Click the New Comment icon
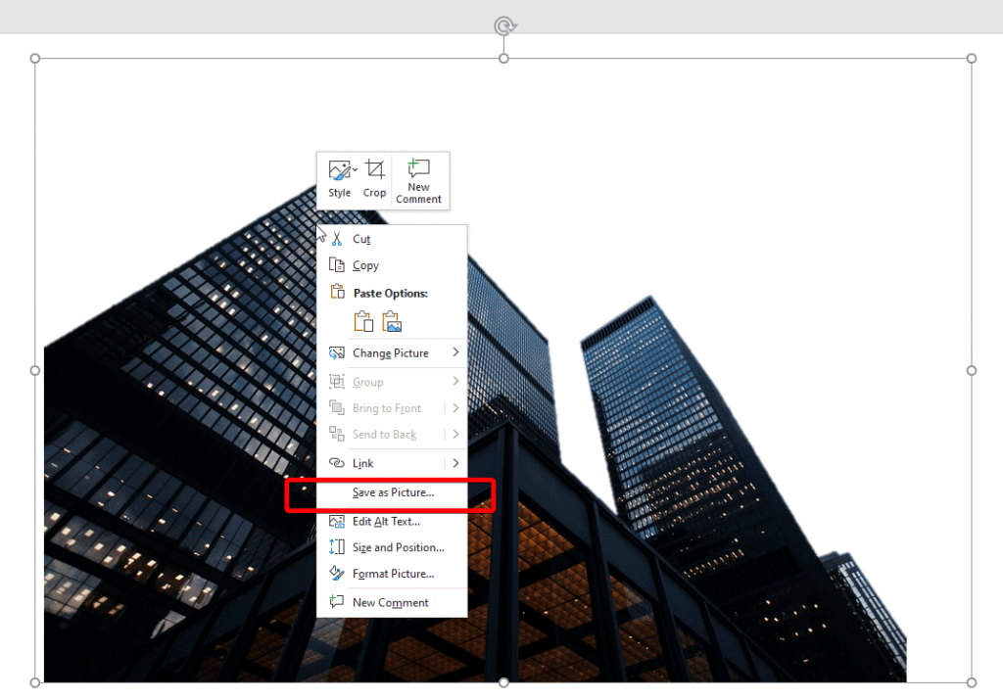 tap(419, 168)
